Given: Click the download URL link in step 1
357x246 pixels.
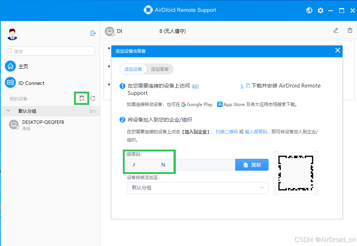Looking at the screenshot, I should pos(218,86).
